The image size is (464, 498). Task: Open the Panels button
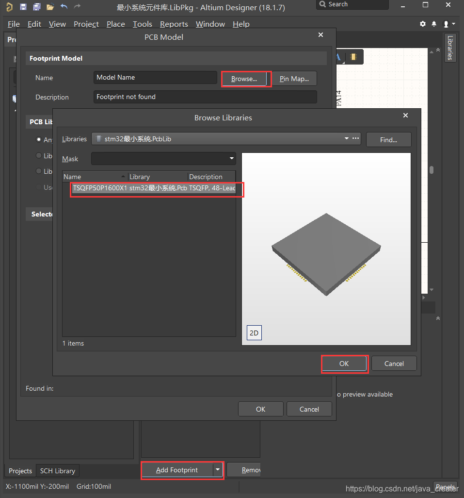pos(445,486)
